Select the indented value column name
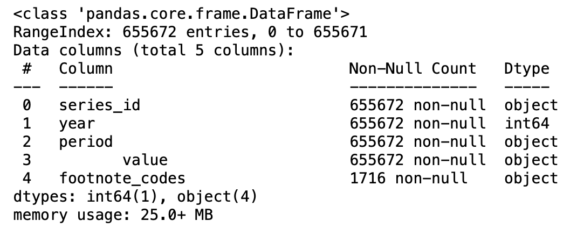 (145, 160)
